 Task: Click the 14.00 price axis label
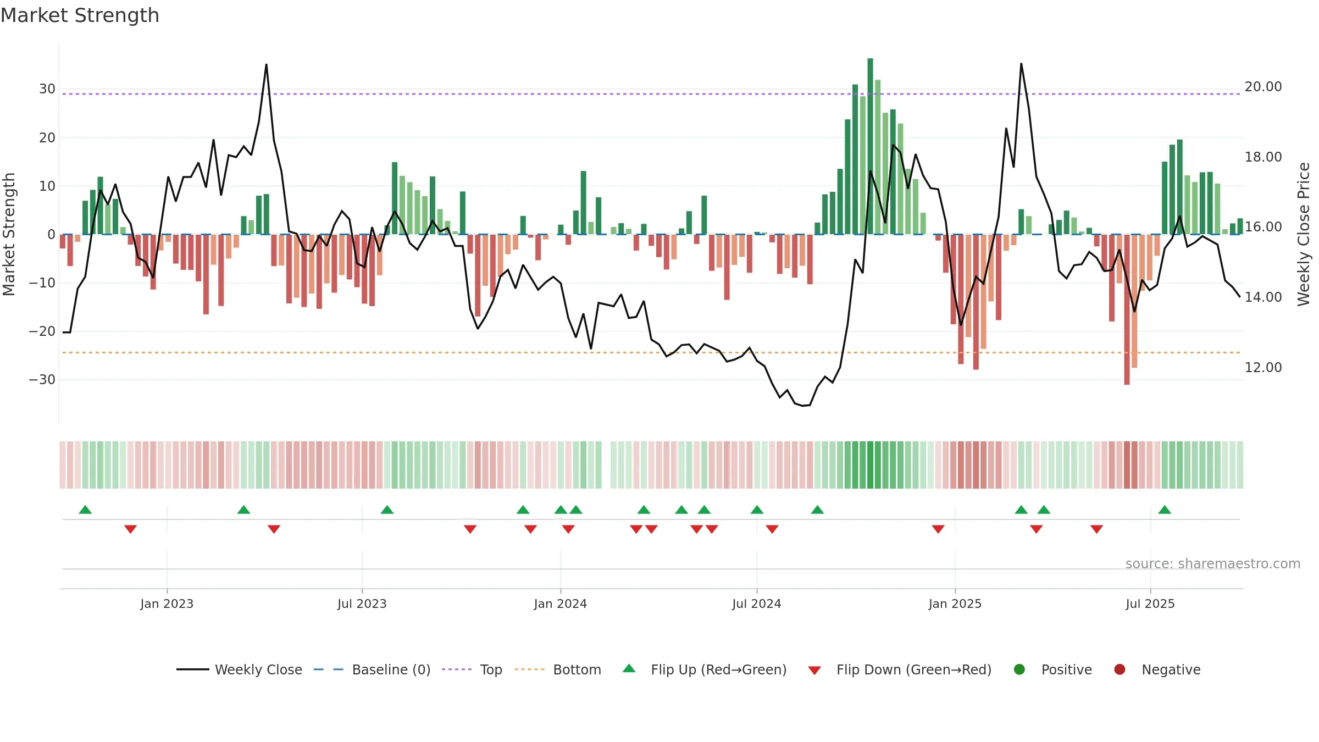pos(1263,297)
